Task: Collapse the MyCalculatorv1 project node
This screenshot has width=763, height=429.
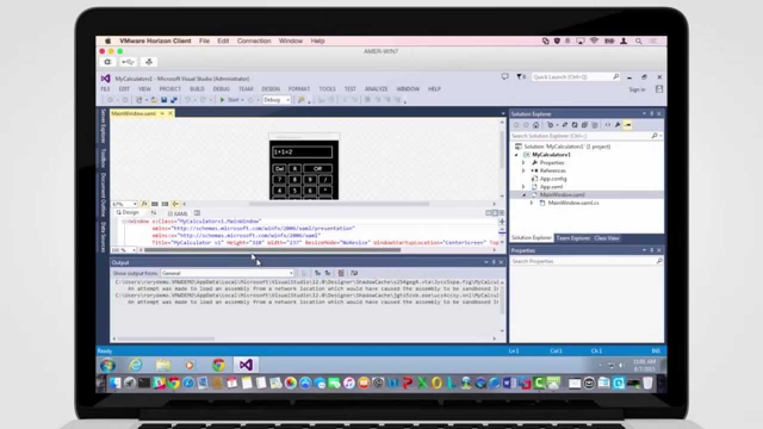Action: [x=516, y=154]
